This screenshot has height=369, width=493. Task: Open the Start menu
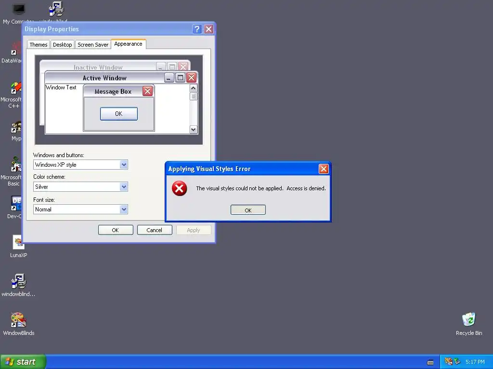pyautogui.click(x=23, y=362)
